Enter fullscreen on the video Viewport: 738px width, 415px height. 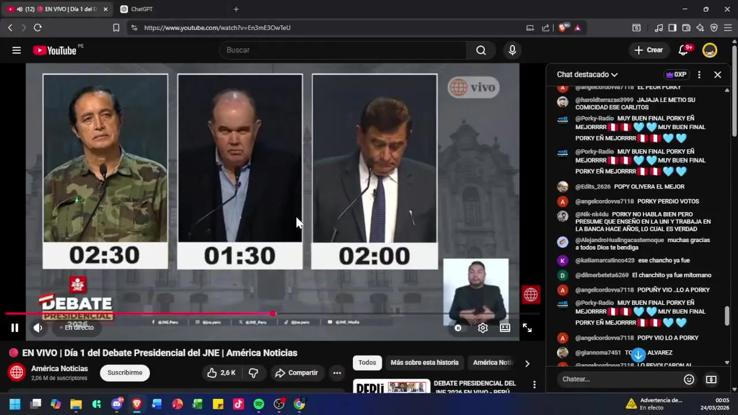pos(527,328)
